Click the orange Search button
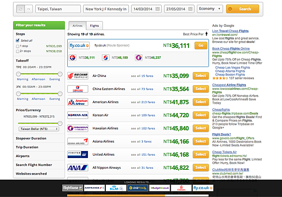282x197 pixels. pyautogui.click(x=243, y=9)
